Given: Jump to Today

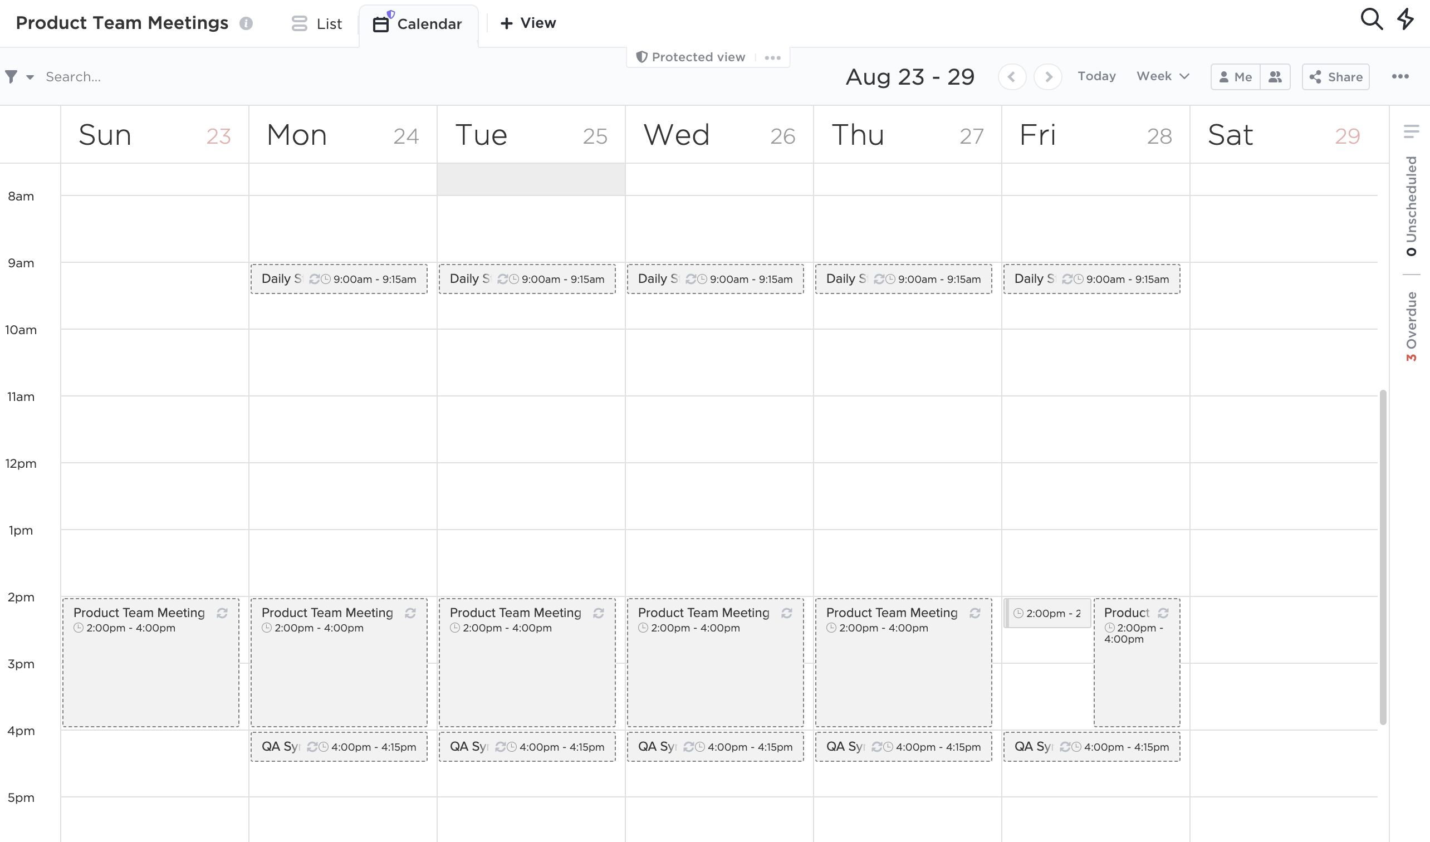Looking at the screenshot, I should [1096, 76].
